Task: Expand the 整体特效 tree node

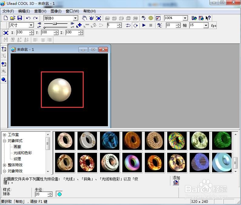Action: click(x=4, y=165)
